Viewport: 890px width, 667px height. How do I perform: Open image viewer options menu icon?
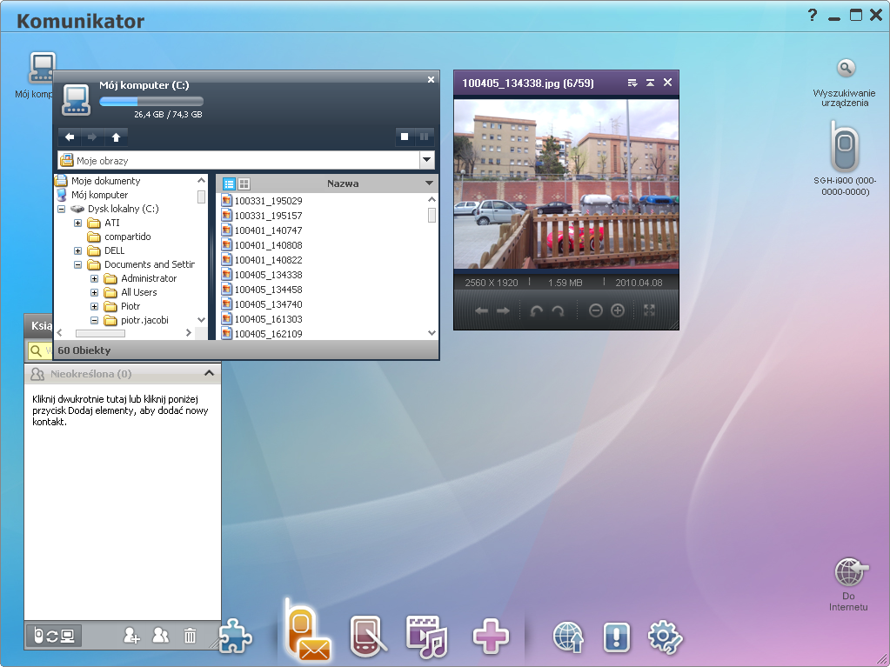point(632,83)
